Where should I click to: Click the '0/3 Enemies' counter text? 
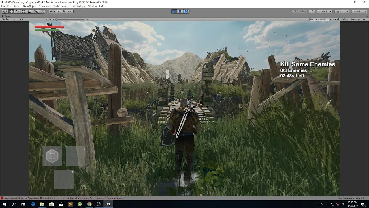[x=293, y=70]
